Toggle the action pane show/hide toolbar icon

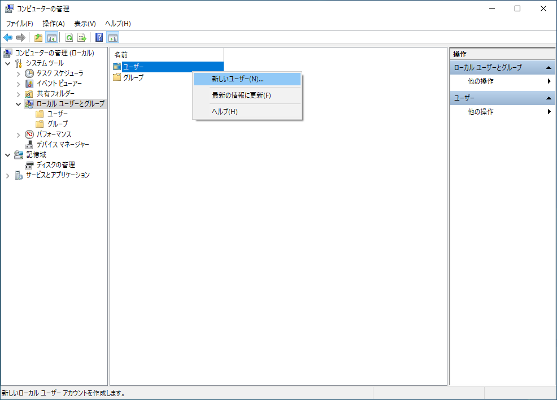tap(113, 37)
